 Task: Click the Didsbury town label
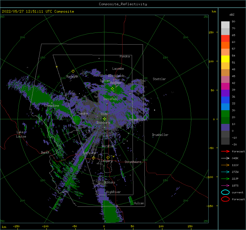click(x=103, y=123)
